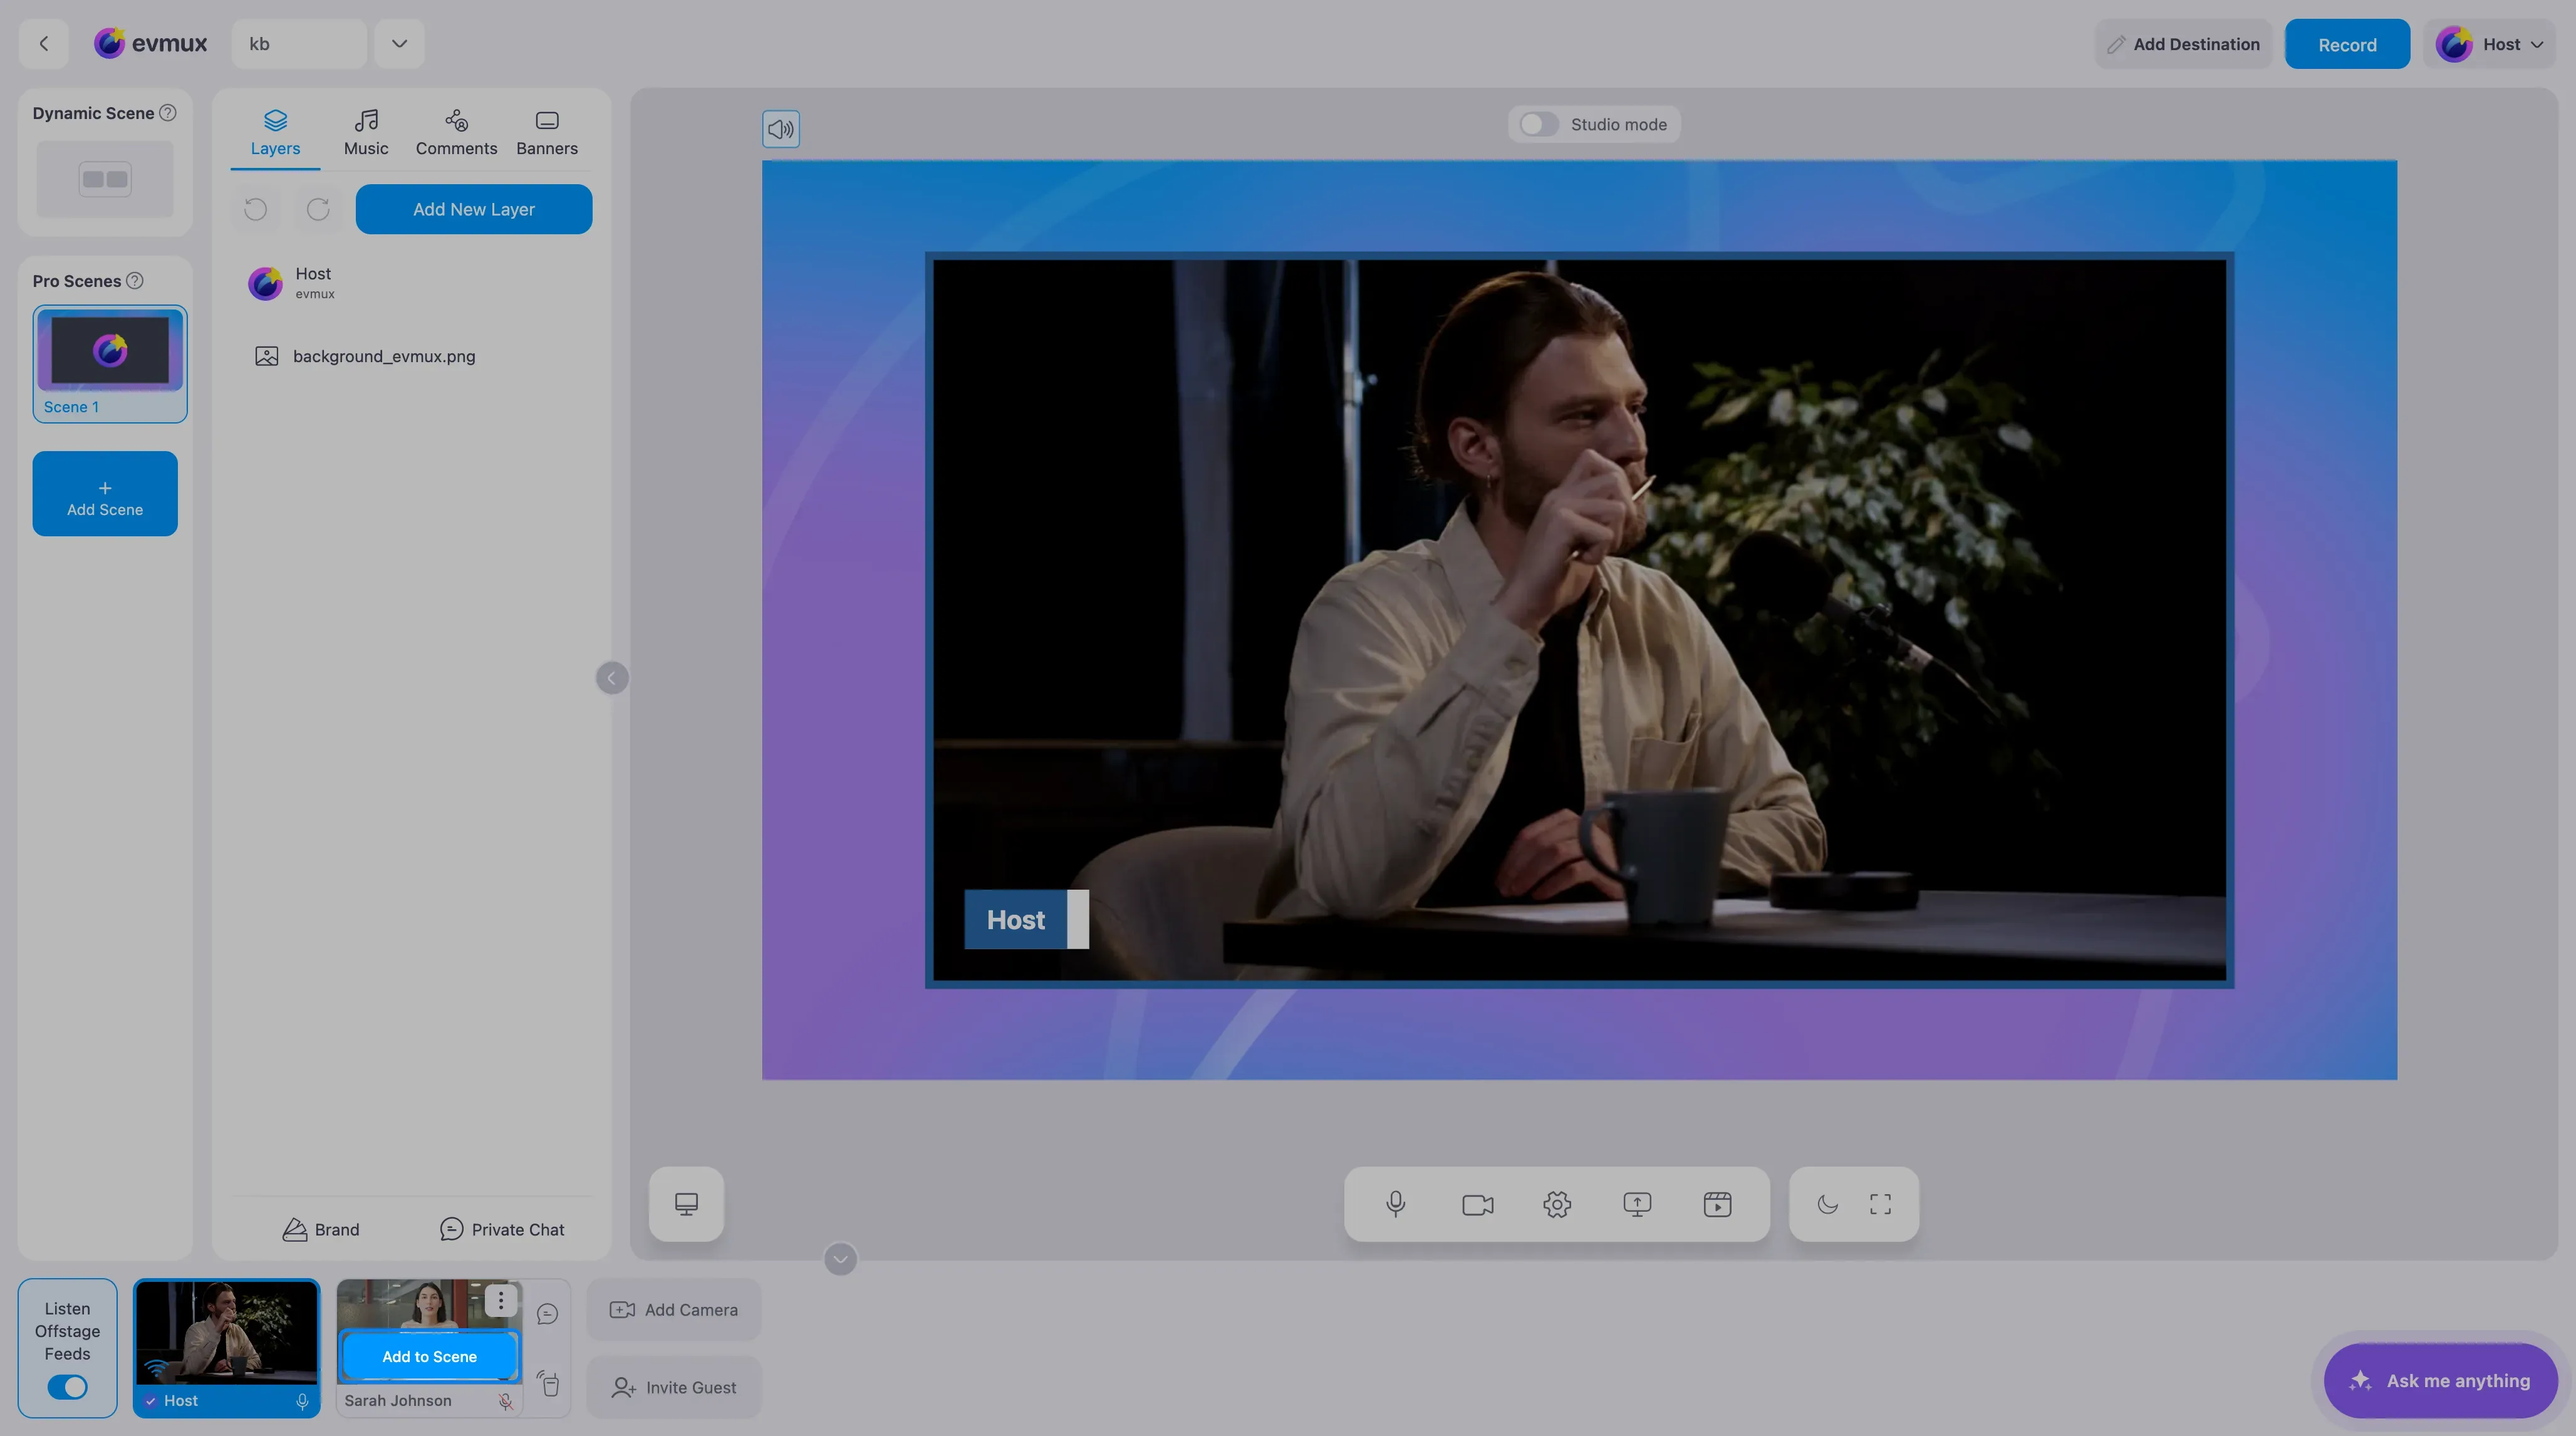Open media player icon in toolbar
This screenshot has width=2576, height=1436.
click(x=1717, y=1204)
